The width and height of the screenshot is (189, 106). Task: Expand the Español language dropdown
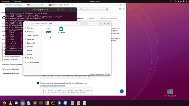coord(81,19)
